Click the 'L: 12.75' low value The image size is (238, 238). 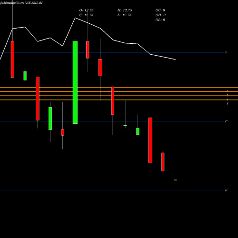[125, 15]
